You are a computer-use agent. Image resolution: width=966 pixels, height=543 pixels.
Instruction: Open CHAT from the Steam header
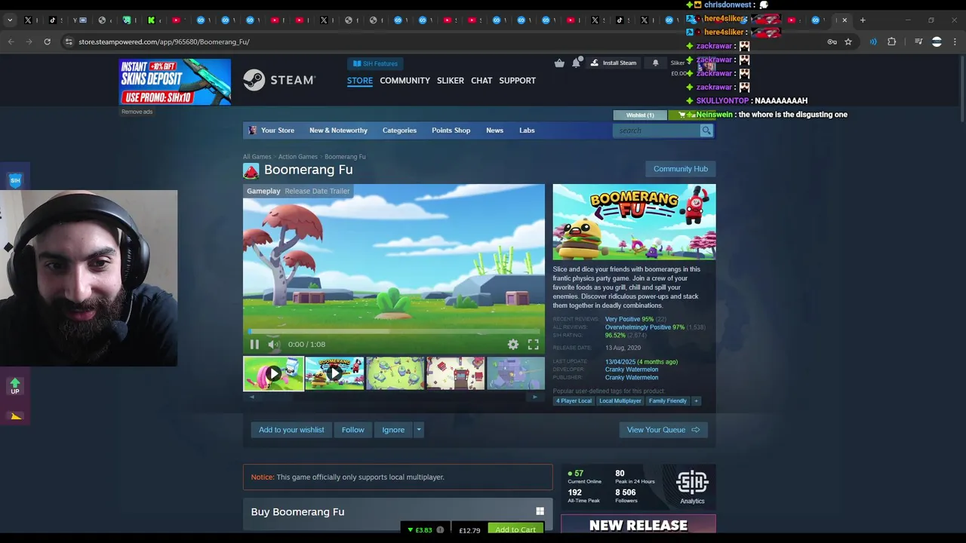click(481, 81)
